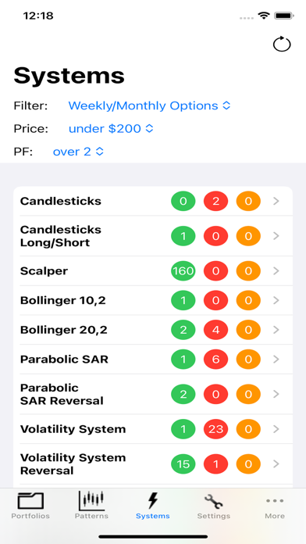
Task: Expand the Parabolic SAR row chevron
Action: pos(276,360)
